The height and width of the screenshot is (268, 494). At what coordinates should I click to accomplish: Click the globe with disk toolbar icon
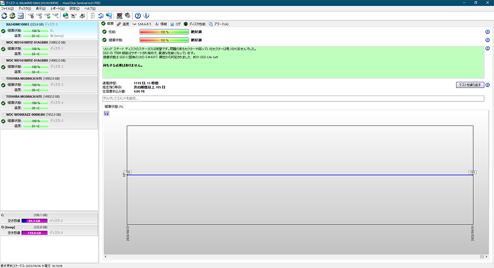66,15
